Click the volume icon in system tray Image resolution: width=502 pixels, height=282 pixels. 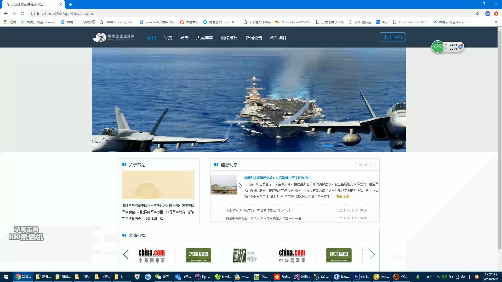tap(463, 277)
